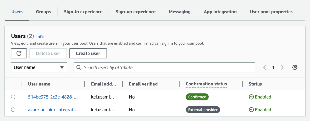Open the Sign-in experience tab

(x=83, y=12)
